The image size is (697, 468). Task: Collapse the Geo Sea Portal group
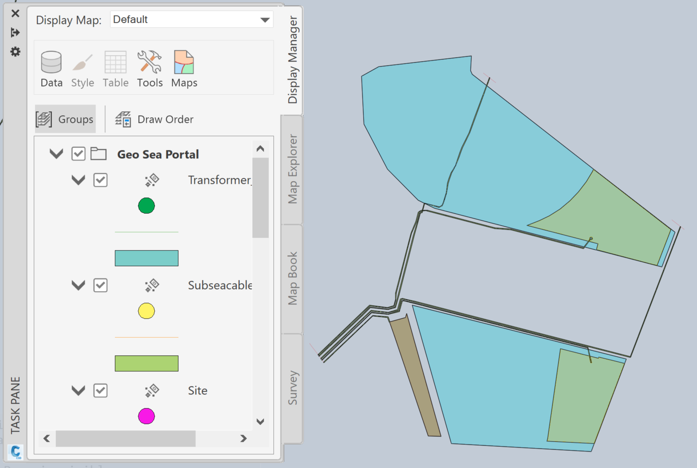(56, 154)
